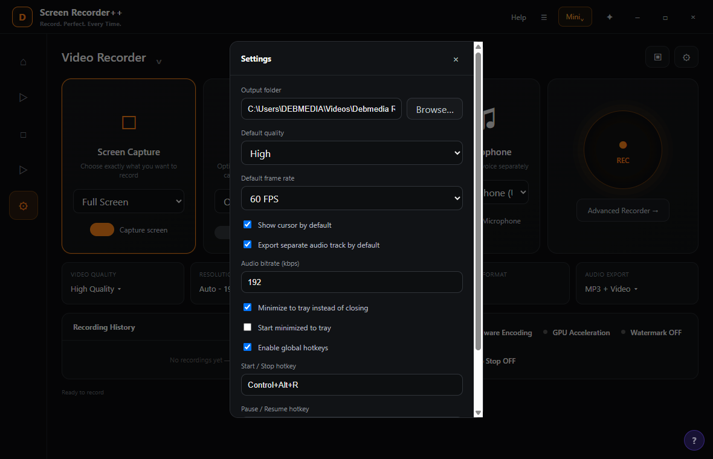Viewport: 713px width, 459px height.
Task: Click the Ready to record status text
Action: click(83, 392)
